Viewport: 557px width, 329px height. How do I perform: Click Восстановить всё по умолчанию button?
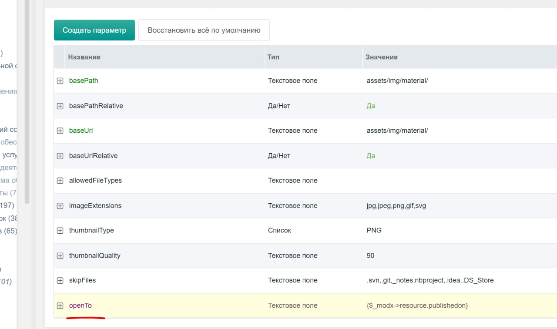pos(204,30)
